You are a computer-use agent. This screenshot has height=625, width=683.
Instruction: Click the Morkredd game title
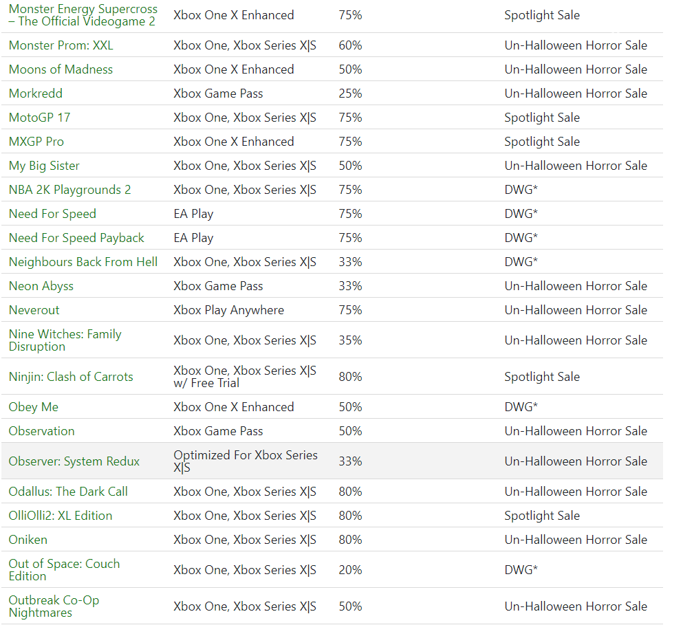tap(36, 94)
